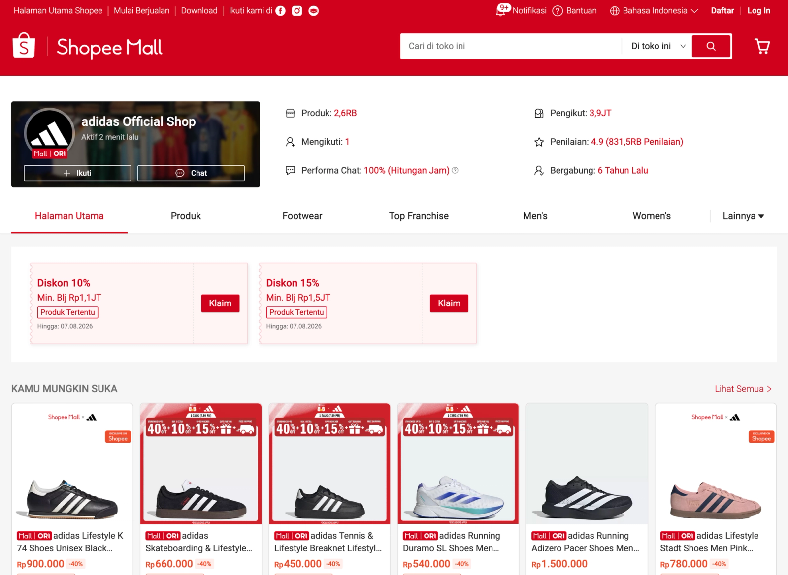Click the Mengikuti person icon
This screenshot has width=788, height=575.
tap(290, 142)
